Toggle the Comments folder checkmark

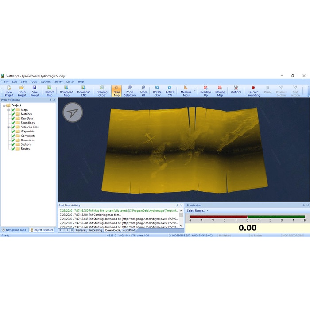point(13,136)
